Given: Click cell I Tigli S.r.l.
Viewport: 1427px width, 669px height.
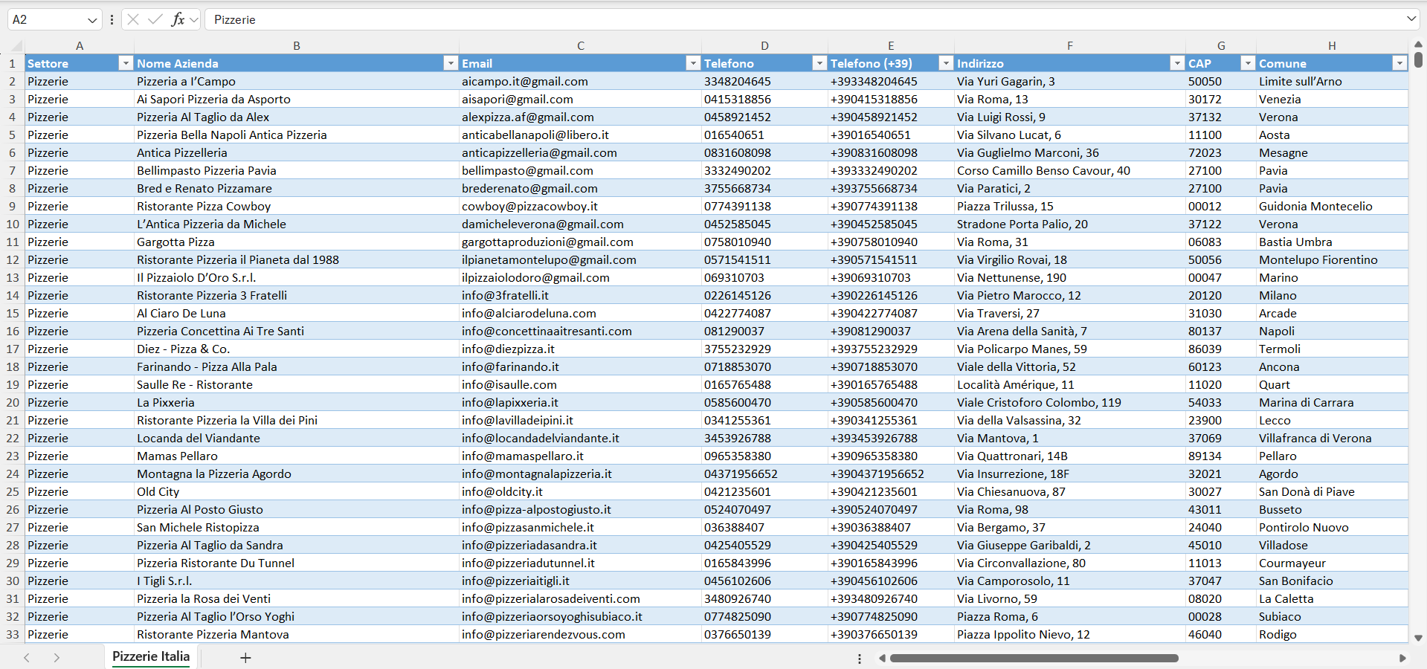Looking at the screenshot, I should (x=297, y=581).
